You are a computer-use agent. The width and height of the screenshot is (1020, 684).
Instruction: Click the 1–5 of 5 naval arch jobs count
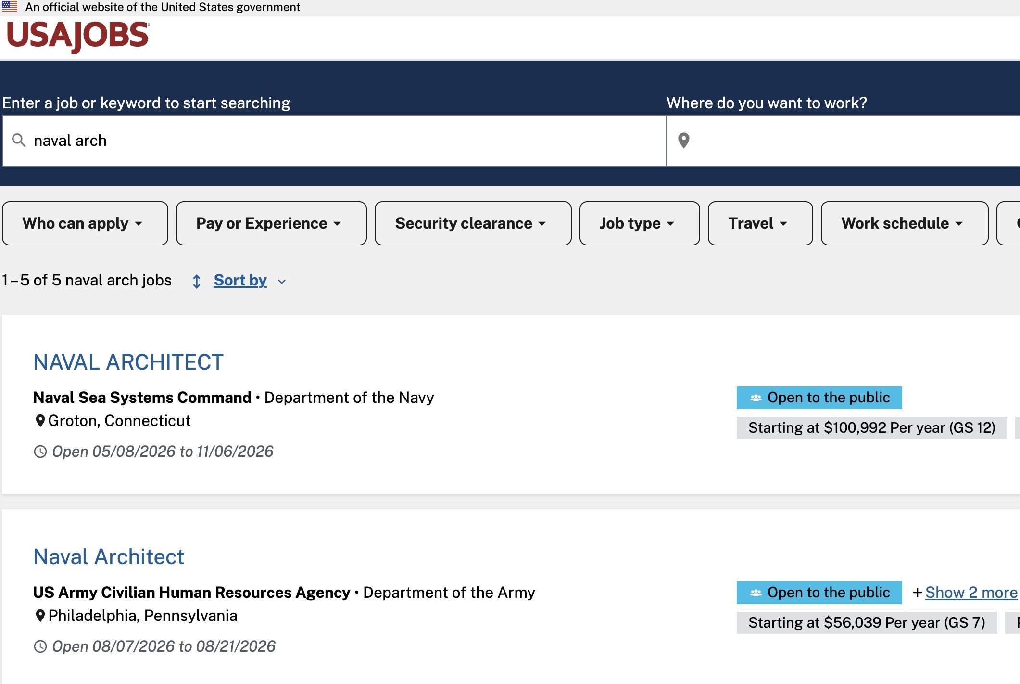point(87,280)
